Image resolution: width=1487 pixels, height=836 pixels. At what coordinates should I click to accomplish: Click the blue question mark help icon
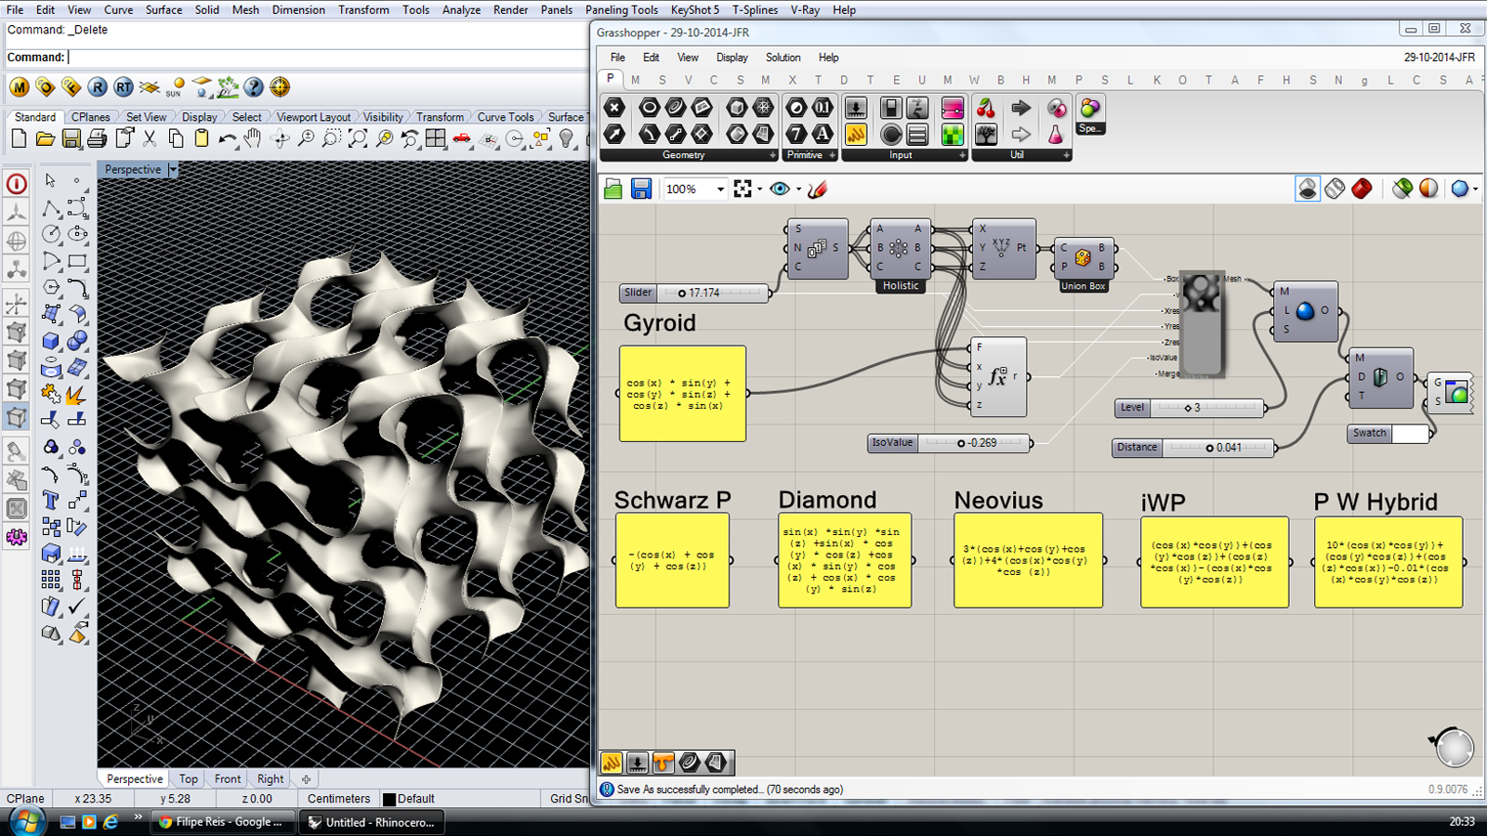point(254,87)
